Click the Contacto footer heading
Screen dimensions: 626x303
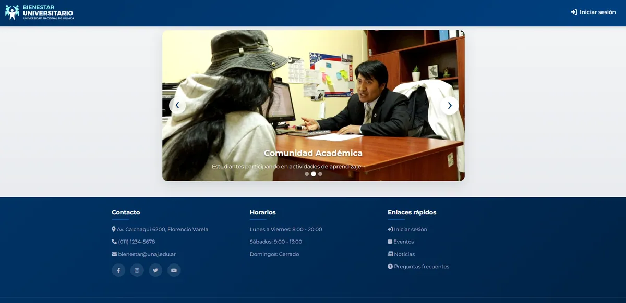(126, 212)
